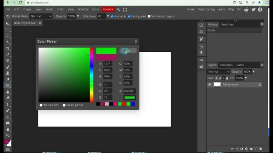The height and width of the screenshot is (153, 273).
Task: Select the Type tool
Action: pos(8,105)
